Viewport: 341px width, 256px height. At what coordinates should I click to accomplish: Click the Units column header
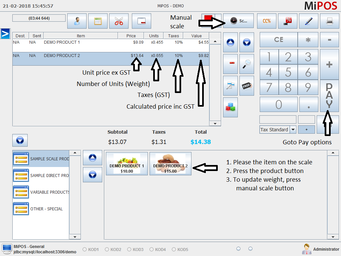point(154,36)
